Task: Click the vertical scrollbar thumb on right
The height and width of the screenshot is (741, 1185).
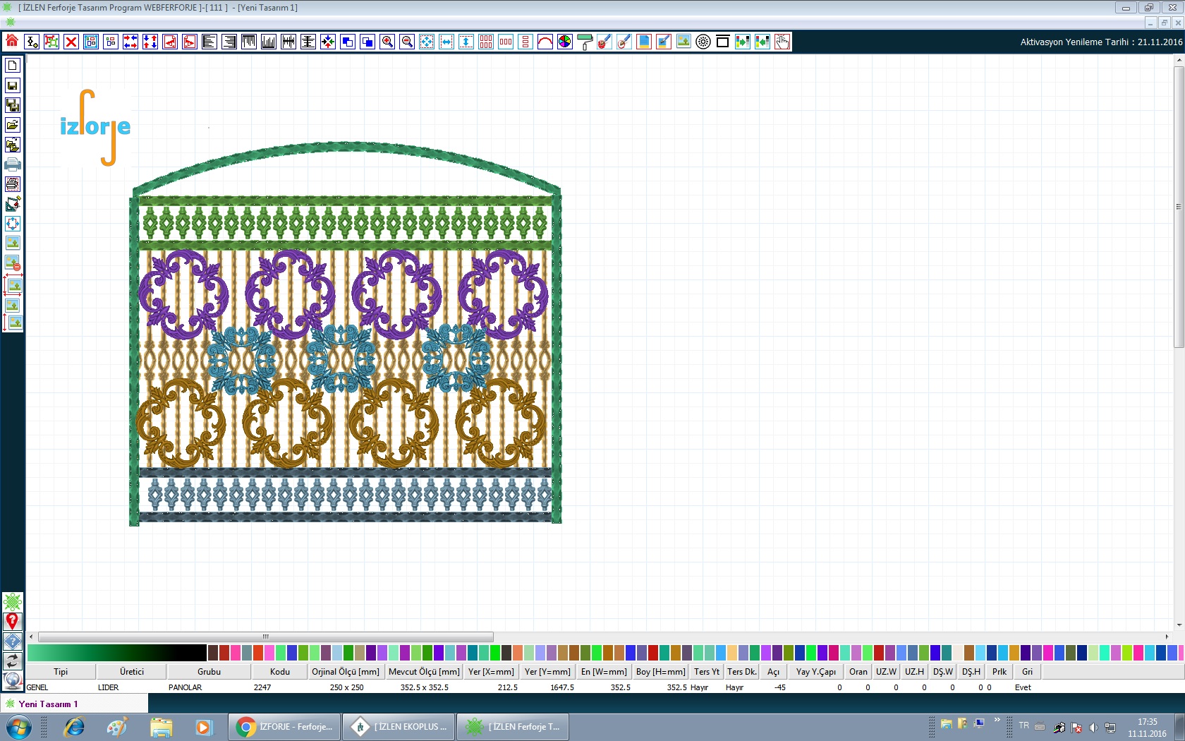Action: (x=1179, y=207)
